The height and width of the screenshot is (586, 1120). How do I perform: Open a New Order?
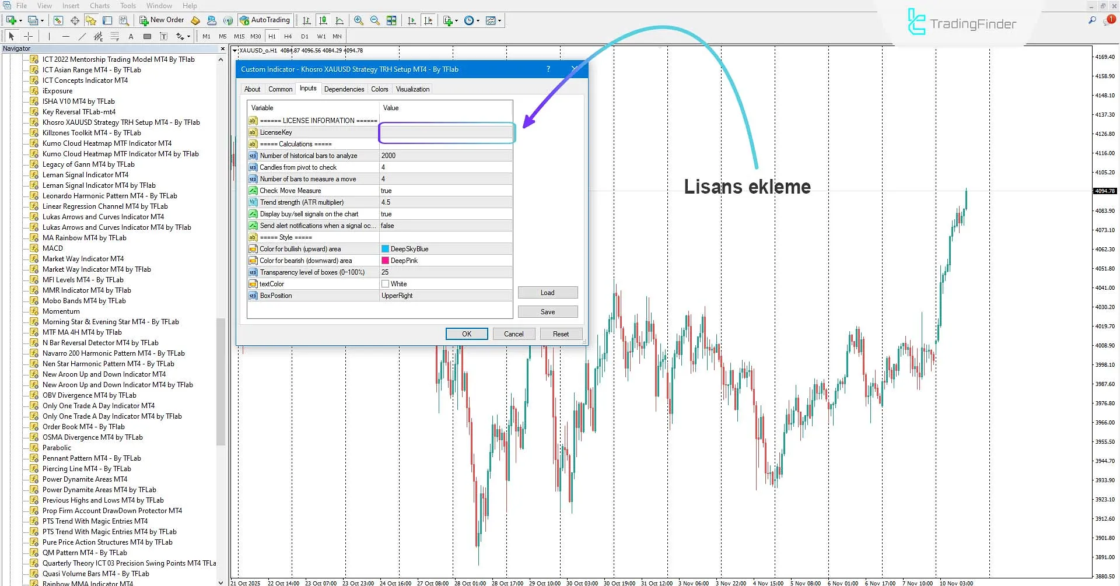click(162, 20)
